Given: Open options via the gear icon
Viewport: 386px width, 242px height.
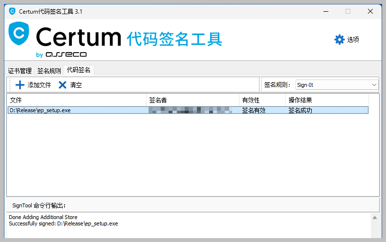Looking at the screenshot, I should pyautogui.click(x=339, y=40).
